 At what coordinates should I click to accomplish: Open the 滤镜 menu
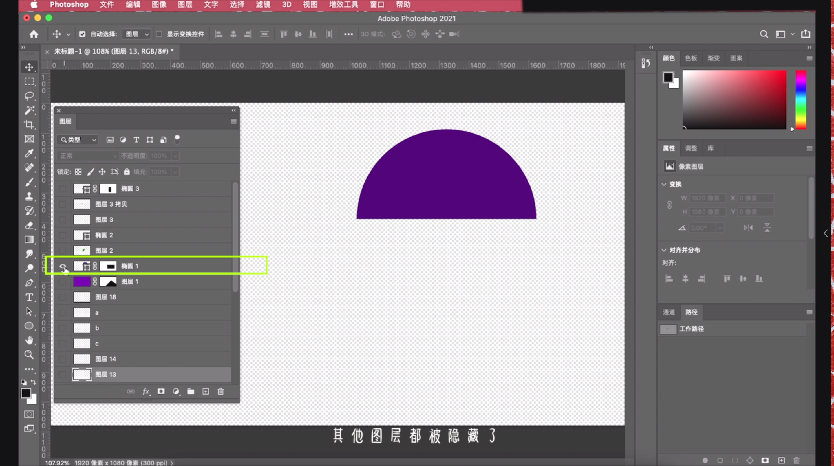[x=263, y=5]
